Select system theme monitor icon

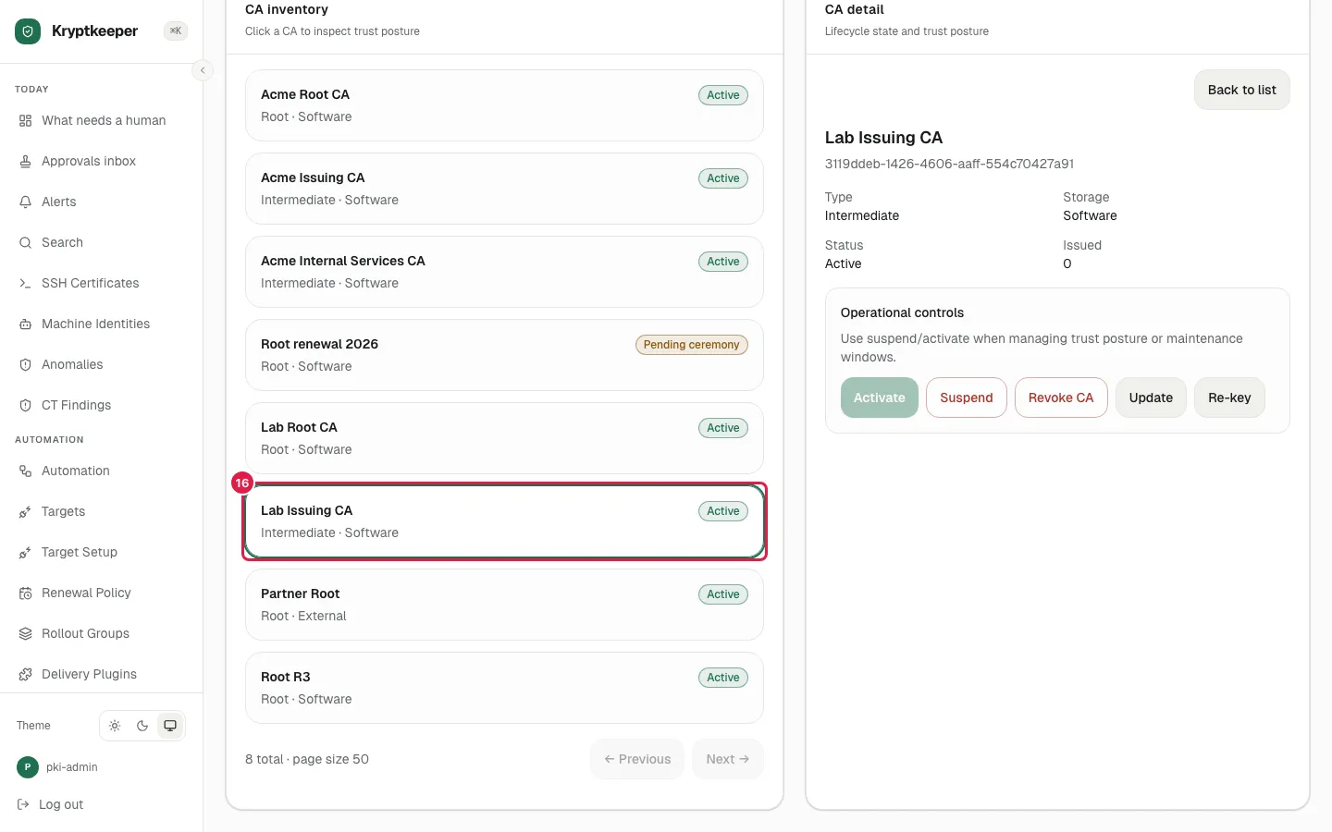coord(170,726)
